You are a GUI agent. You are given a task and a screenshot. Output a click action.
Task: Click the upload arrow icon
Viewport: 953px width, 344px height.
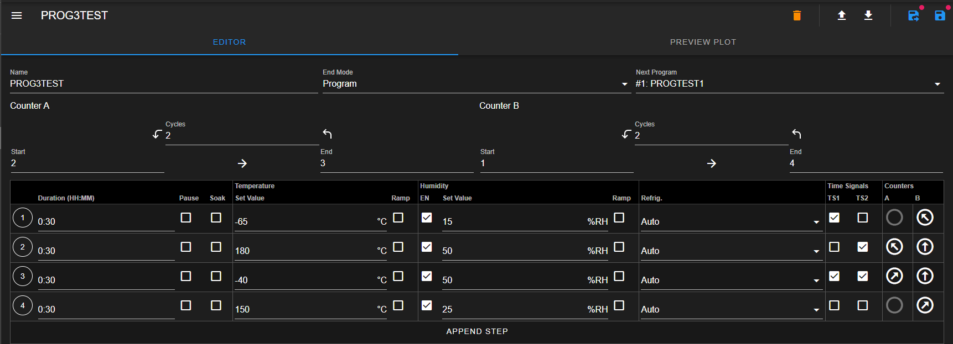(841, 15)
